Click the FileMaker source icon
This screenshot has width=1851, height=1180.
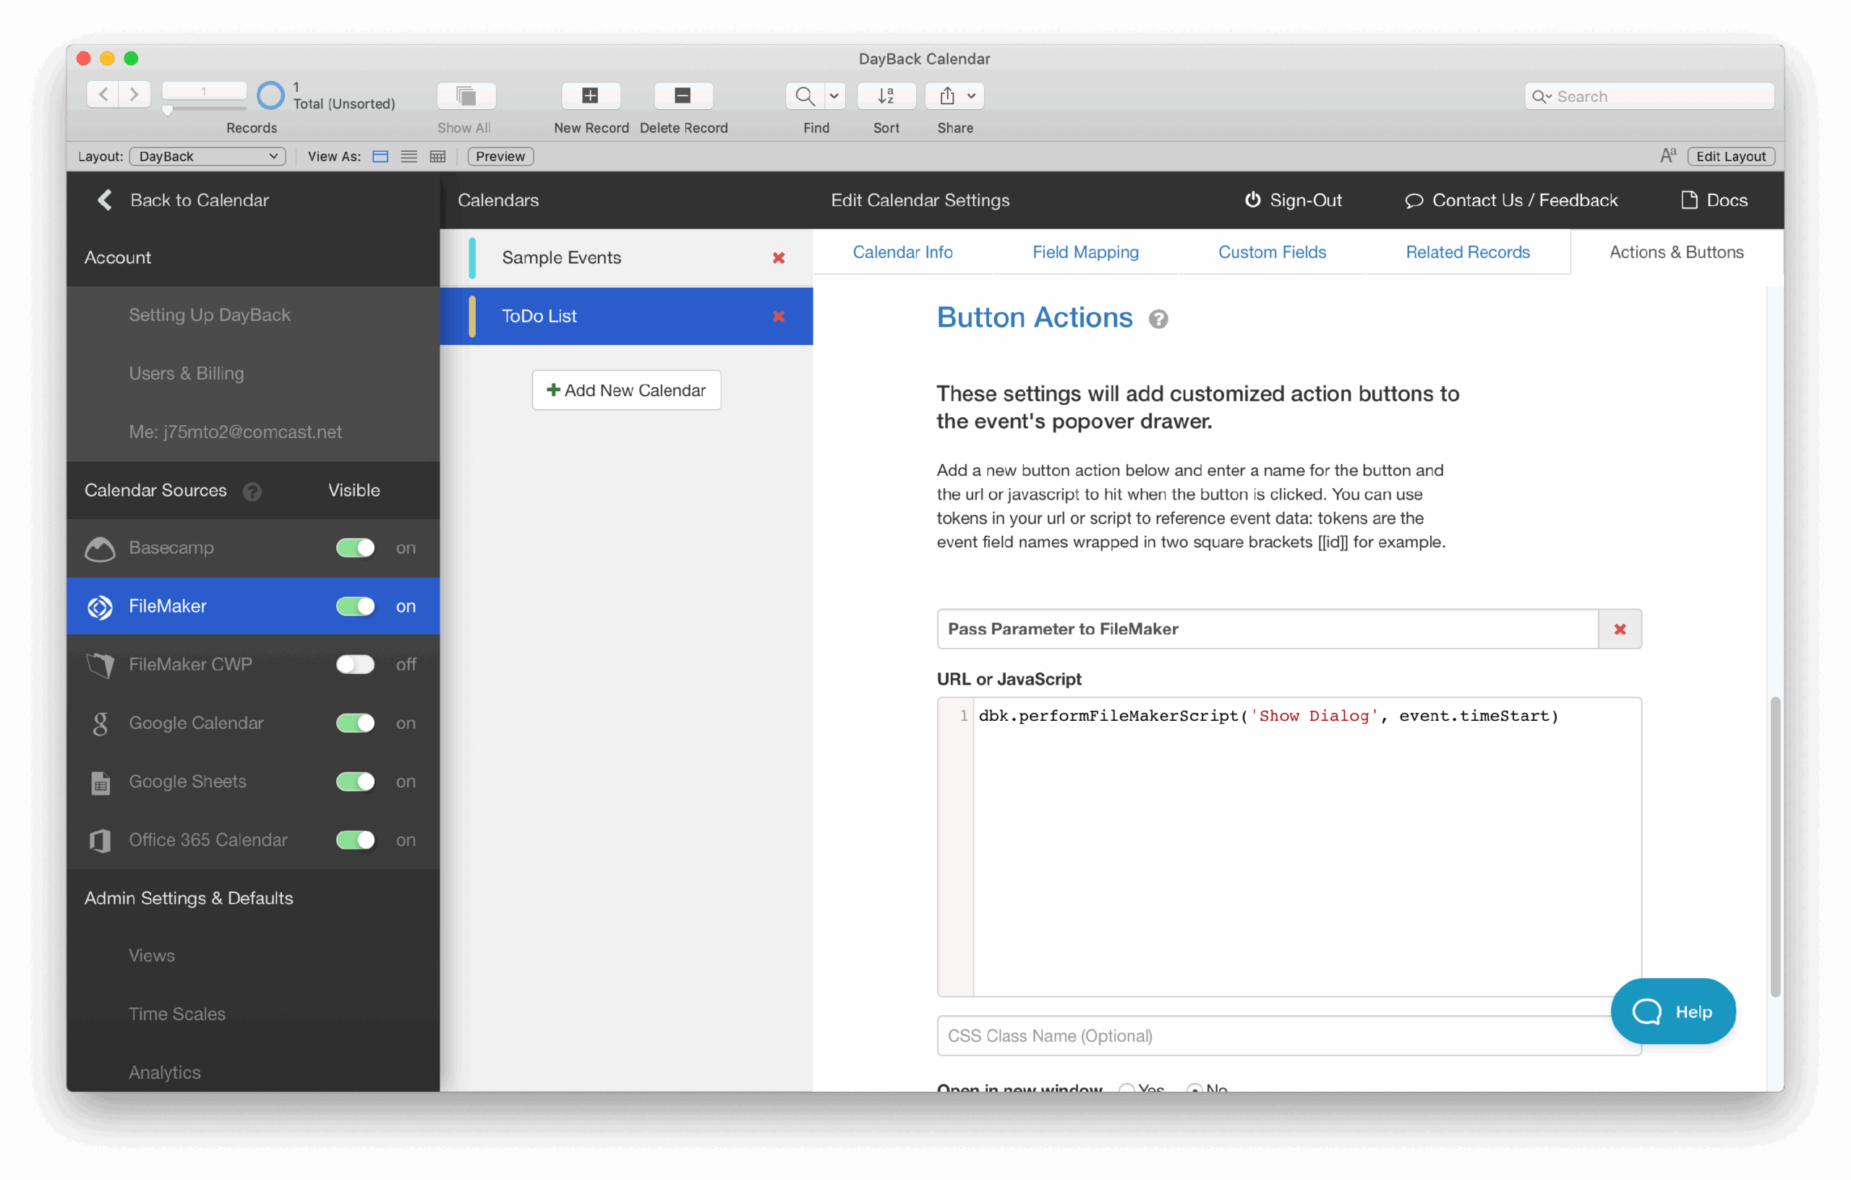pos(100,607)
